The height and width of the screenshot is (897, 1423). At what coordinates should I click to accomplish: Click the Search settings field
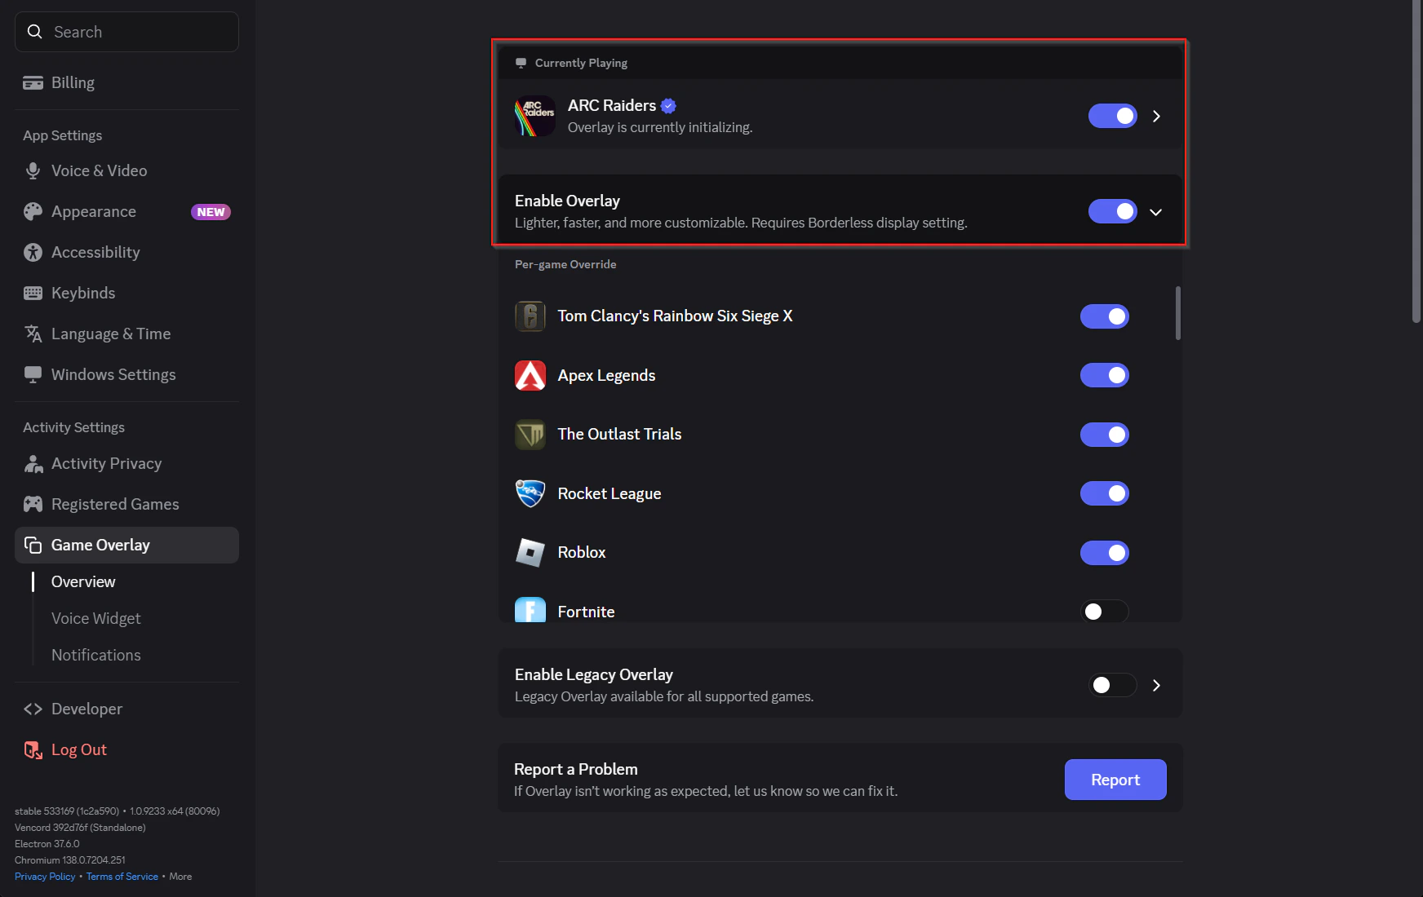126,32
